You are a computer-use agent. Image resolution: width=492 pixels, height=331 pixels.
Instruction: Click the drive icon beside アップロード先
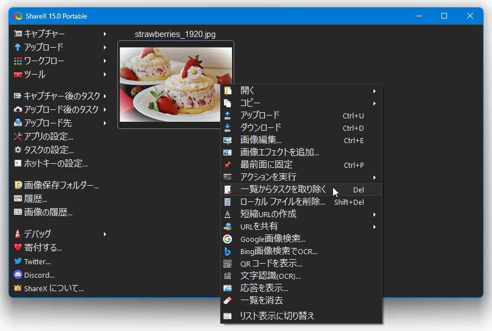18,122
